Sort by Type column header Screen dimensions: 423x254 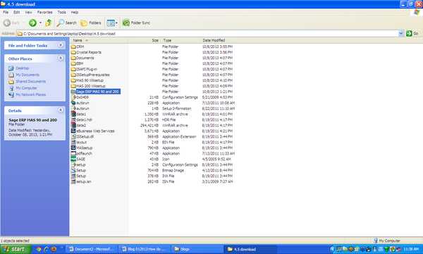click(180, 40)
